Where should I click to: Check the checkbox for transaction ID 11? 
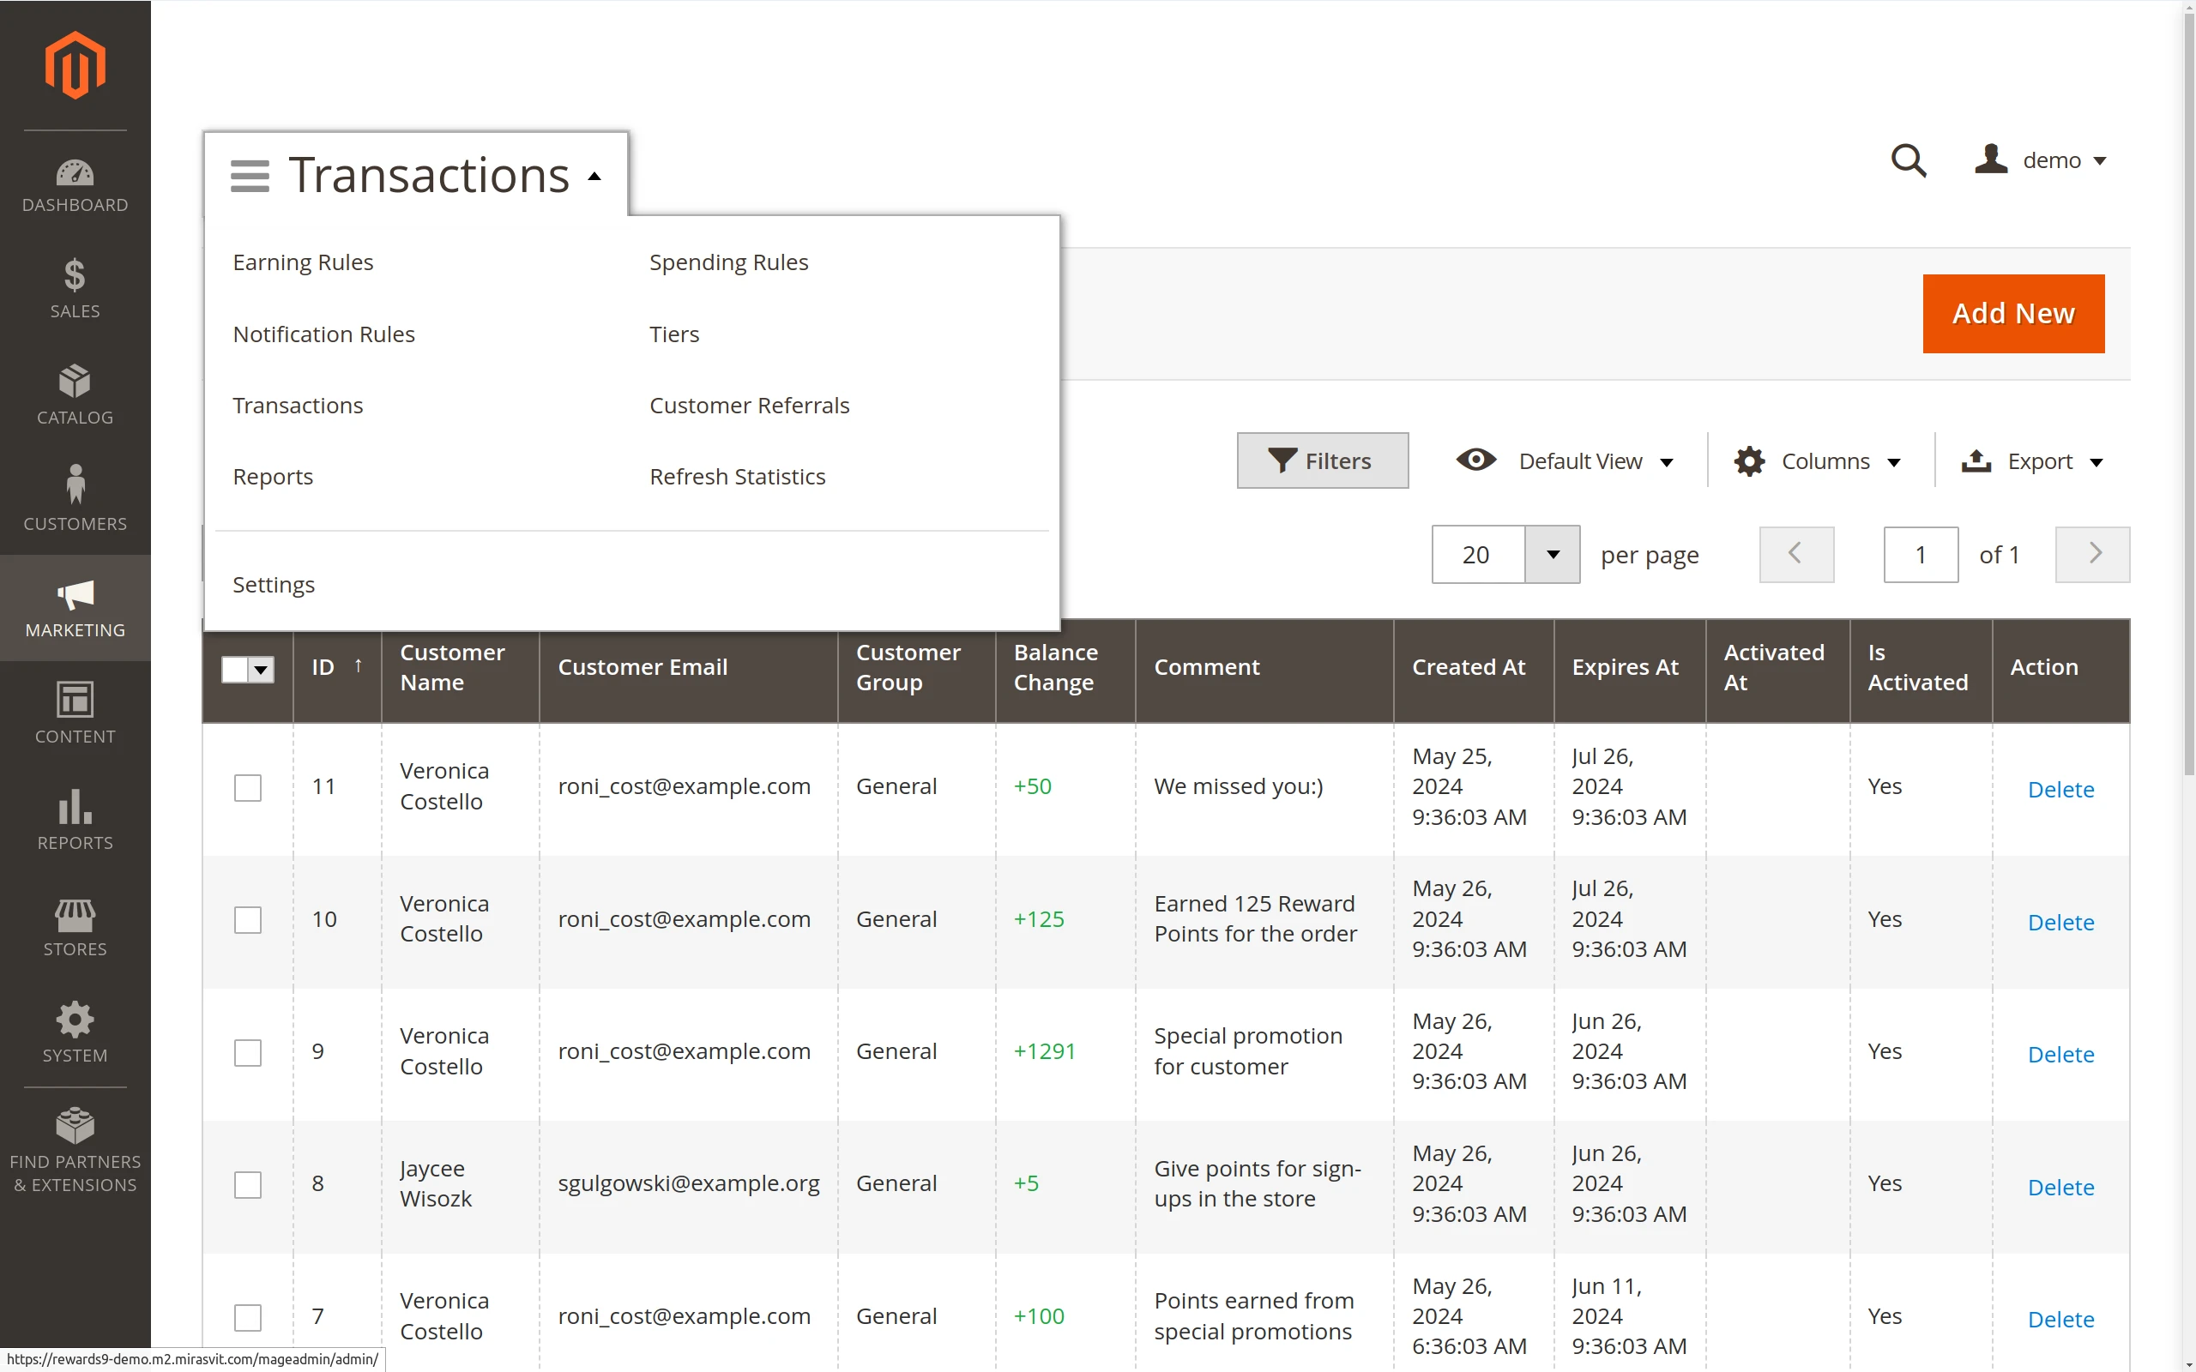pyautogui.click(x=247, y=788)
